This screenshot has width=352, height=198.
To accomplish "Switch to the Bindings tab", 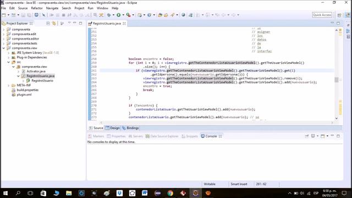I will coord(130,128).
